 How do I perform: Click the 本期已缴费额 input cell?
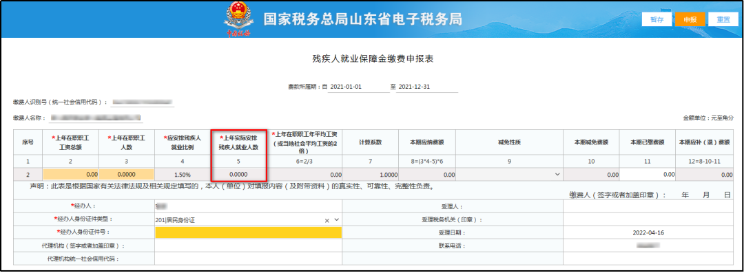(x=647, y=175)
